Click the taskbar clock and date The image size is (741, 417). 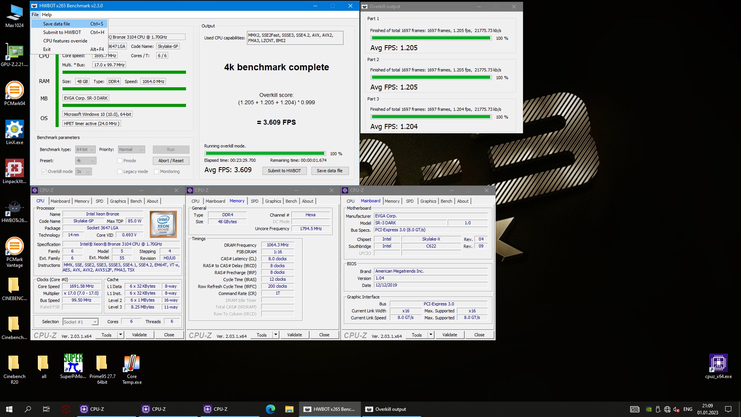click(707, 409)
